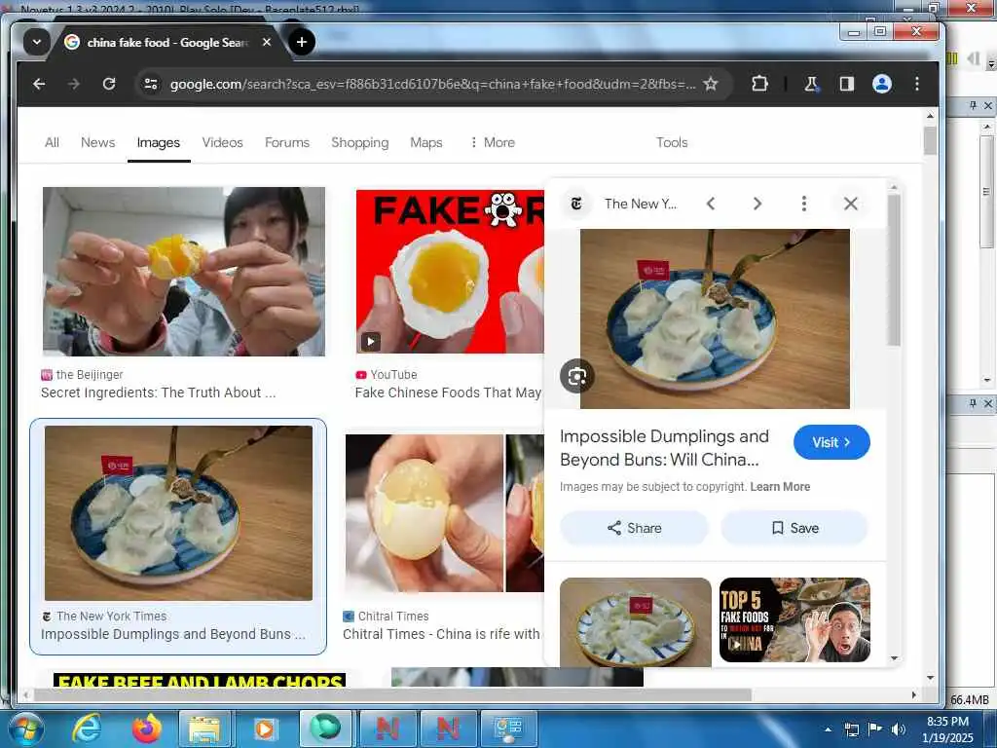Screen dimensions: 997x748
Task: Open the Learn More copyright link
Action: tap(780, 487)
